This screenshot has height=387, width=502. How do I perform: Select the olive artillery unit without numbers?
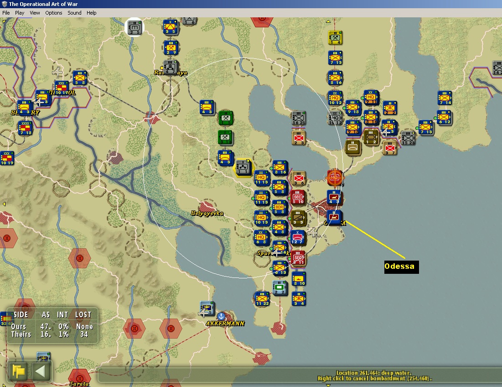click(x=352, y=147)
